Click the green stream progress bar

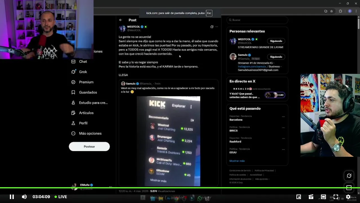(x=180, y=188)
